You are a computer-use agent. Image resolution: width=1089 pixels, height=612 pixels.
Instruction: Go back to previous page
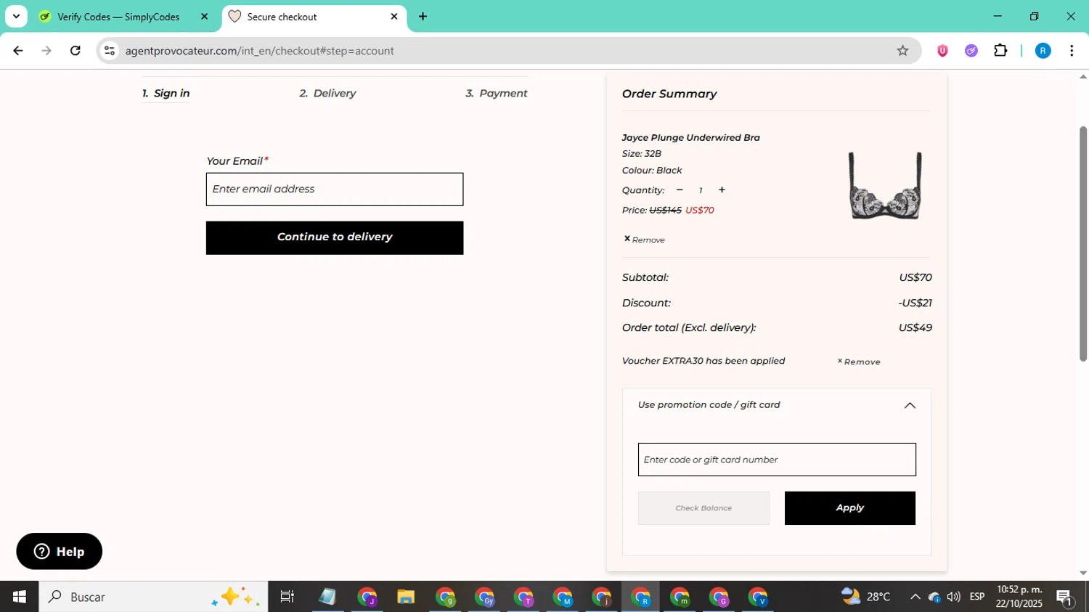[x=18, y=51]
